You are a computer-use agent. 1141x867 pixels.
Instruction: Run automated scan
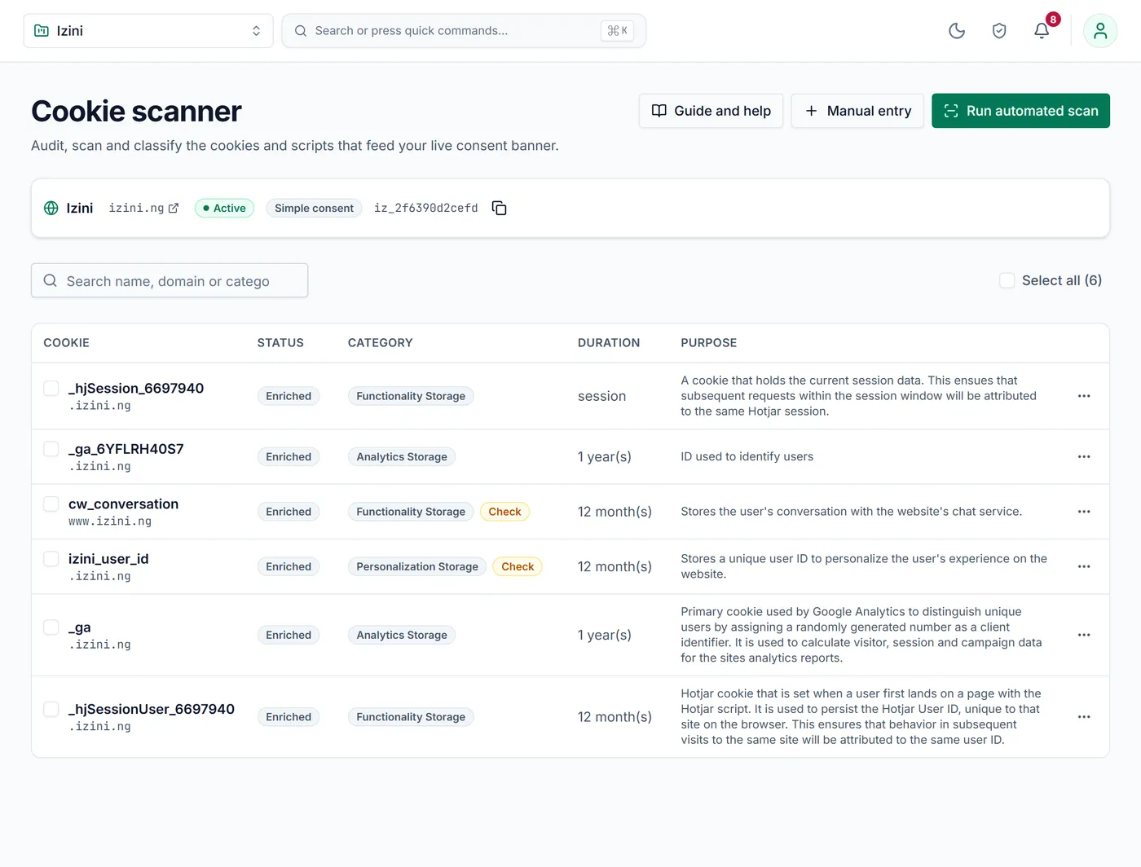[1020, 111]
